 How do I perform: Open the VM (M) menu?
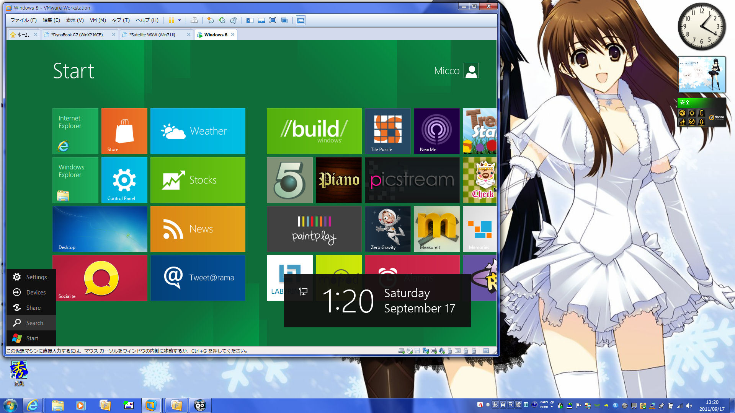point(98,20)
